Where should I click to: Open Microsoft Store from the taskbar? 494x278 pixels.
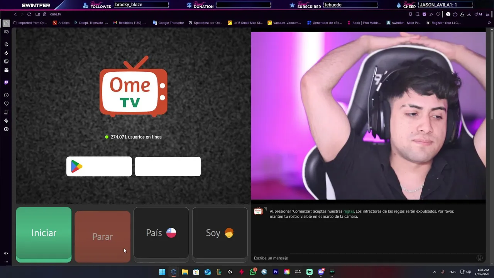(196, 272)
